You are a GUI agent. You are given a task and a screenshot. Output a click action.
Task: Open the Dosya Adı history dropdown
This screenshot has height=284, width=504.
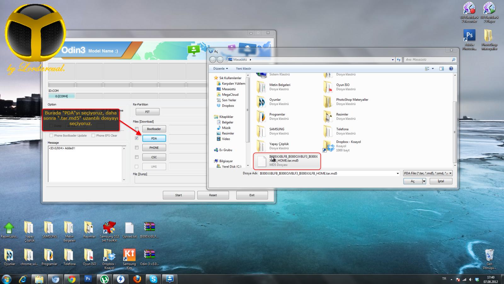click(398, 173)
